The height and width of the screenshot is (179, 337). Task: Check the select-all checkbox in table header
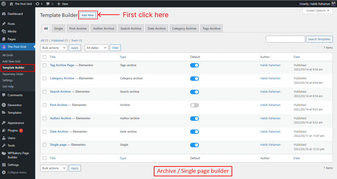(44, 57)
